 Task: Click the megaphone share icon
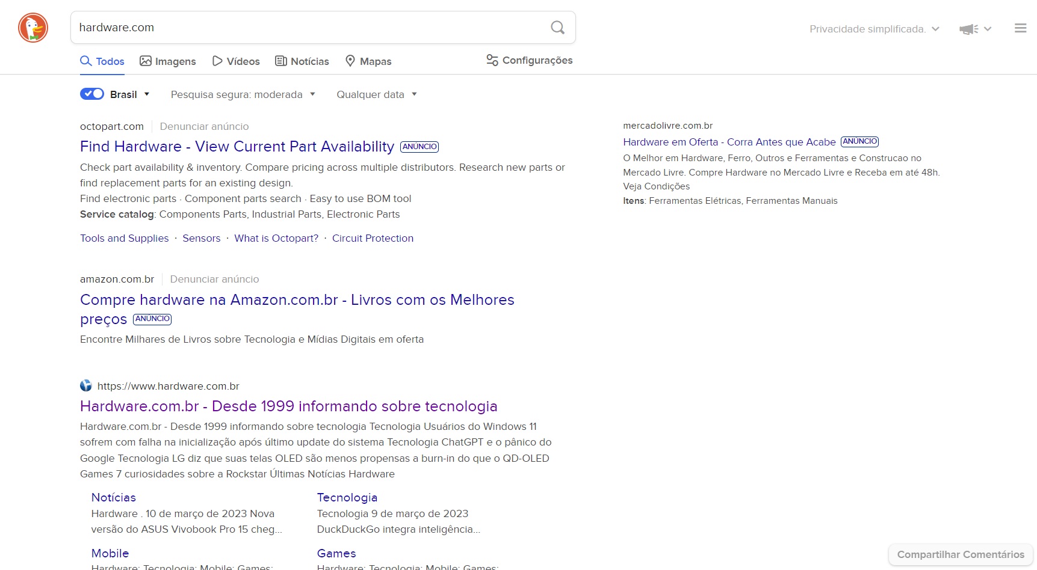pos(968,29)
